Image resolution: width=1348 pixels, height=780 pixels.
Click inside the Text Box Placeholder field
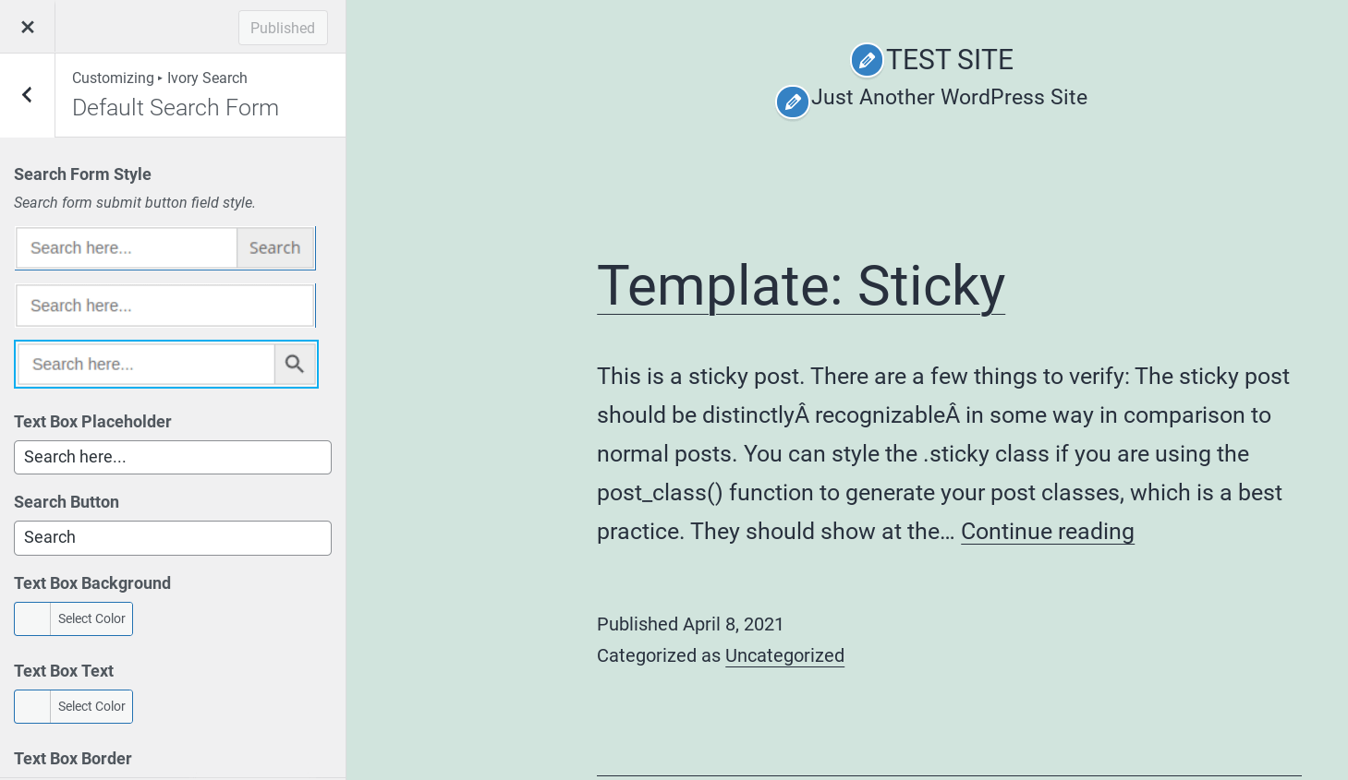point(172,457)
